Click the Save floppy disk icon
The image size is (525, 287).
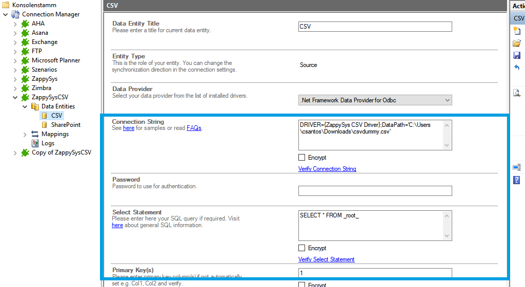(517, 55)
